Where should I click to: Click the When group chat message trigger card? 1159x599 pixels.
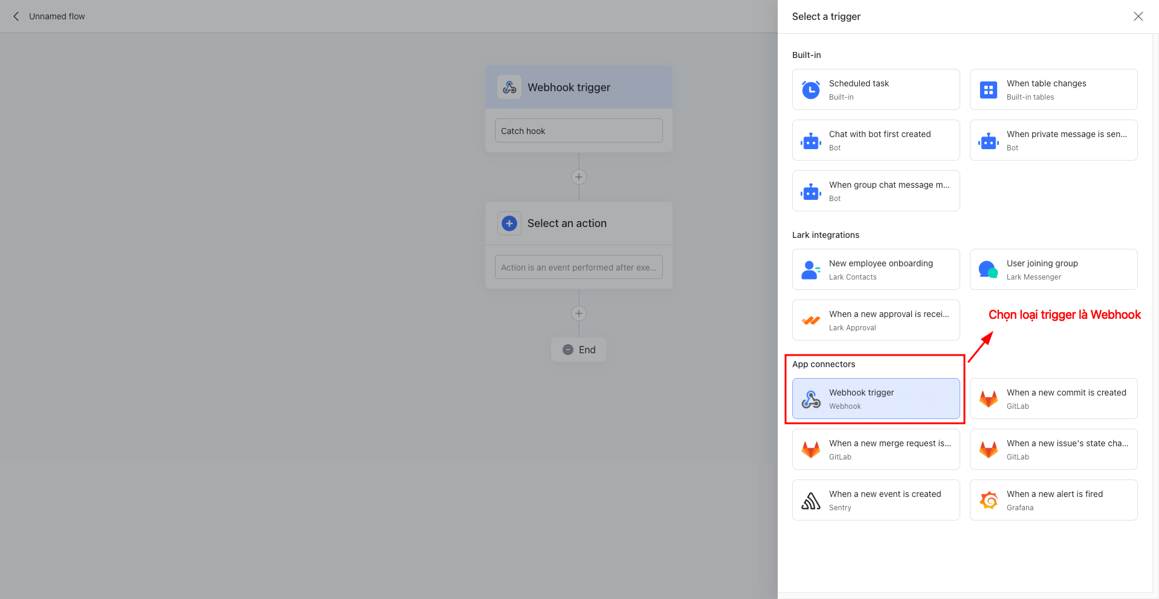point(875,191)
